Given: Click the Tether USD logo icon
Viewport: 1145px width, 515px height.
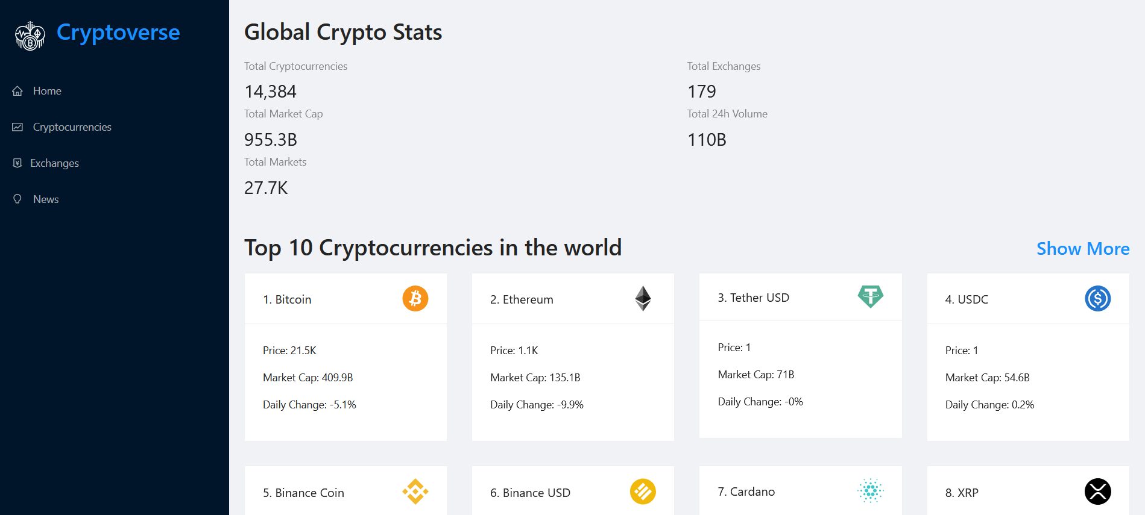Looking at the screenshot, I should click(x=871, y=297).
